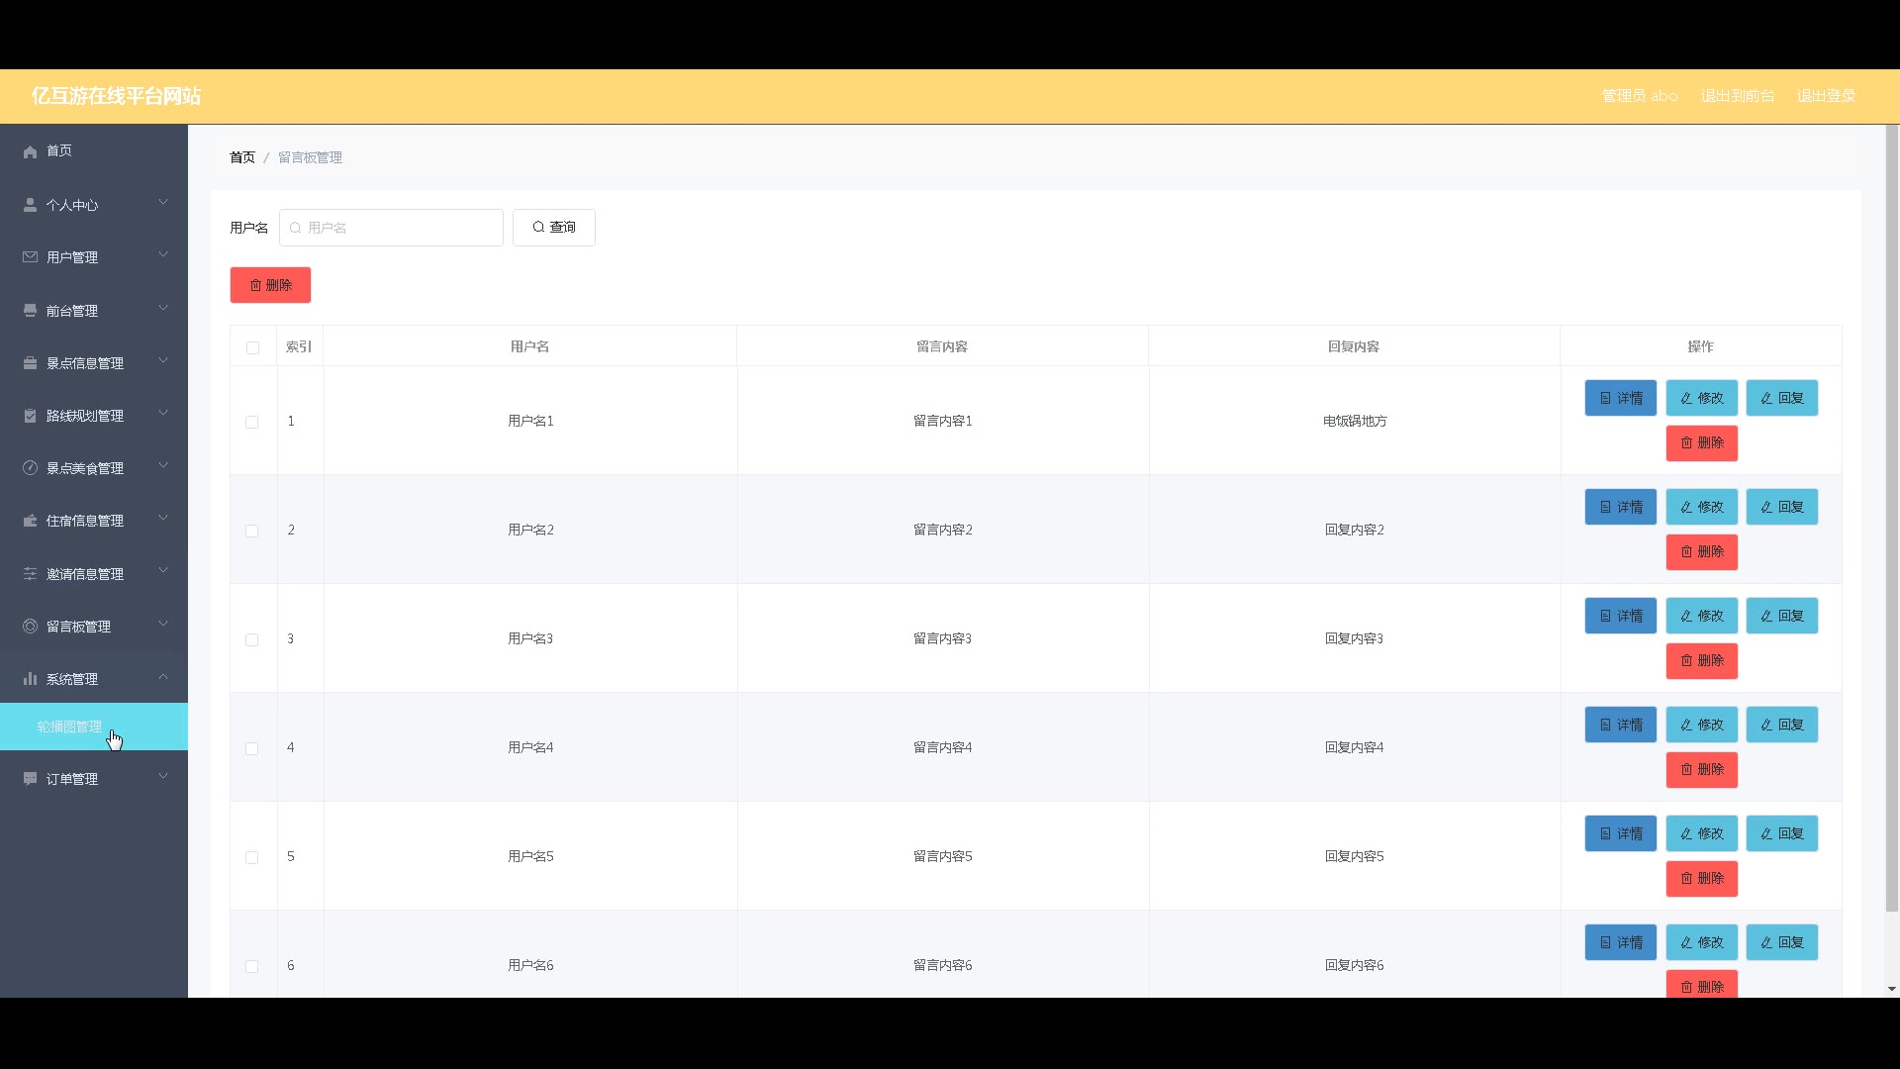The width and height of the screenshot is (1900, 1069).
Task: Click 回复 for row 用户名1
Action: point(1781,398)
